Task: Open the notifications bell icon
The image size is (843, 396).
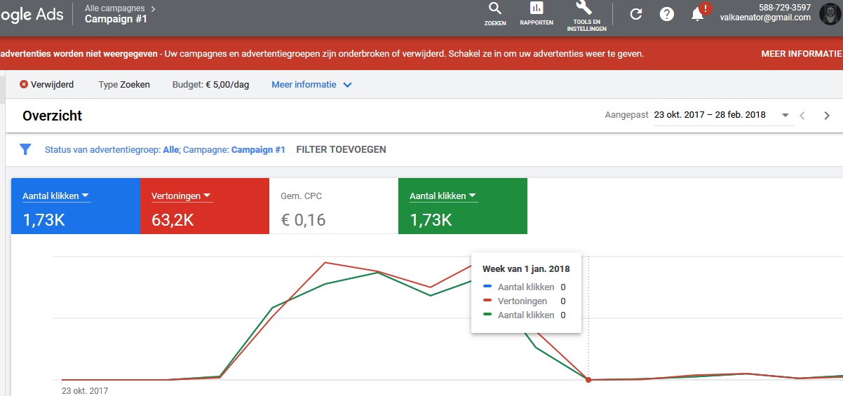Action: click(698, 14)
